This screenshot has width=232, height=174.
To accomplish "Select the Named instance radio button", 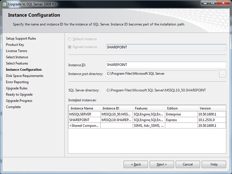I will click(69, 47).
